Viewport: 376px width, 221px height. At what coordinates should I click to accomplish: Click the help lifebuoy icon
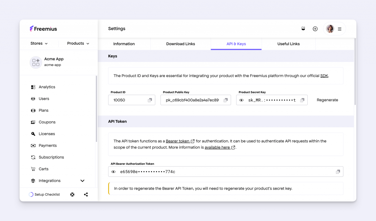coord(72,194)
